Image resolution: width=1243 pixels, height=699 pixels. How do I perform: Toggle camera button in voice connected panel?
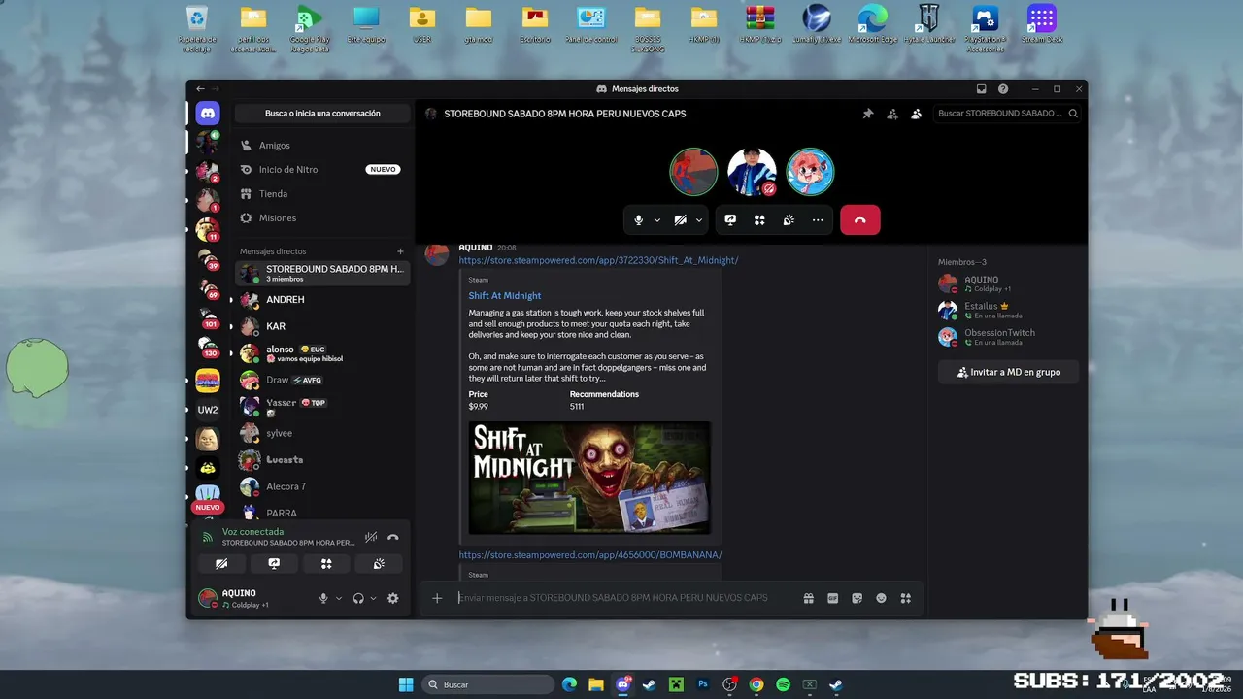pyautogui.click(x=221, y=563)
